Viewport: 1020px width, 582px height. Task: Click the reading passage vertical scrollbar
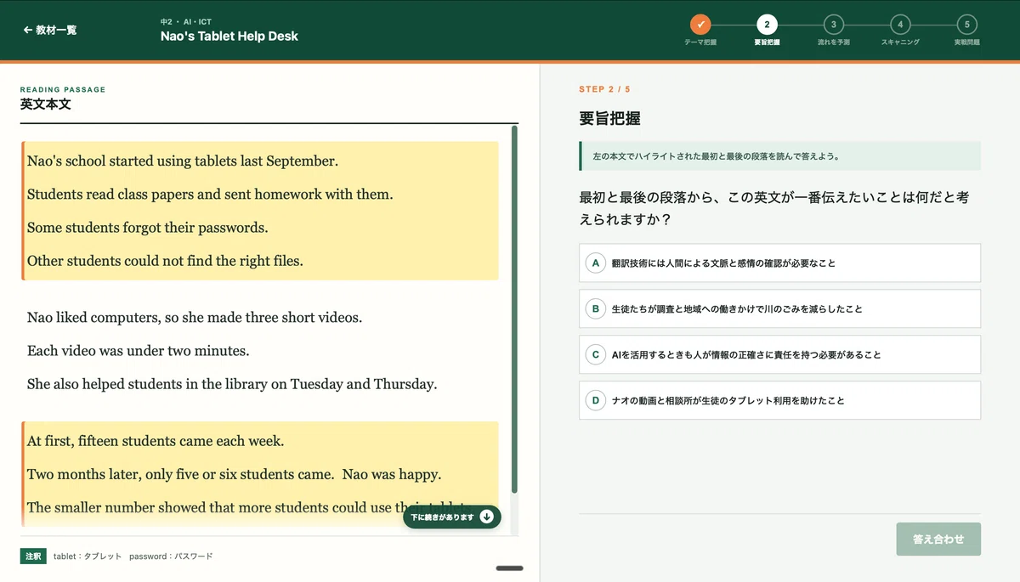[x=514, y=309]
